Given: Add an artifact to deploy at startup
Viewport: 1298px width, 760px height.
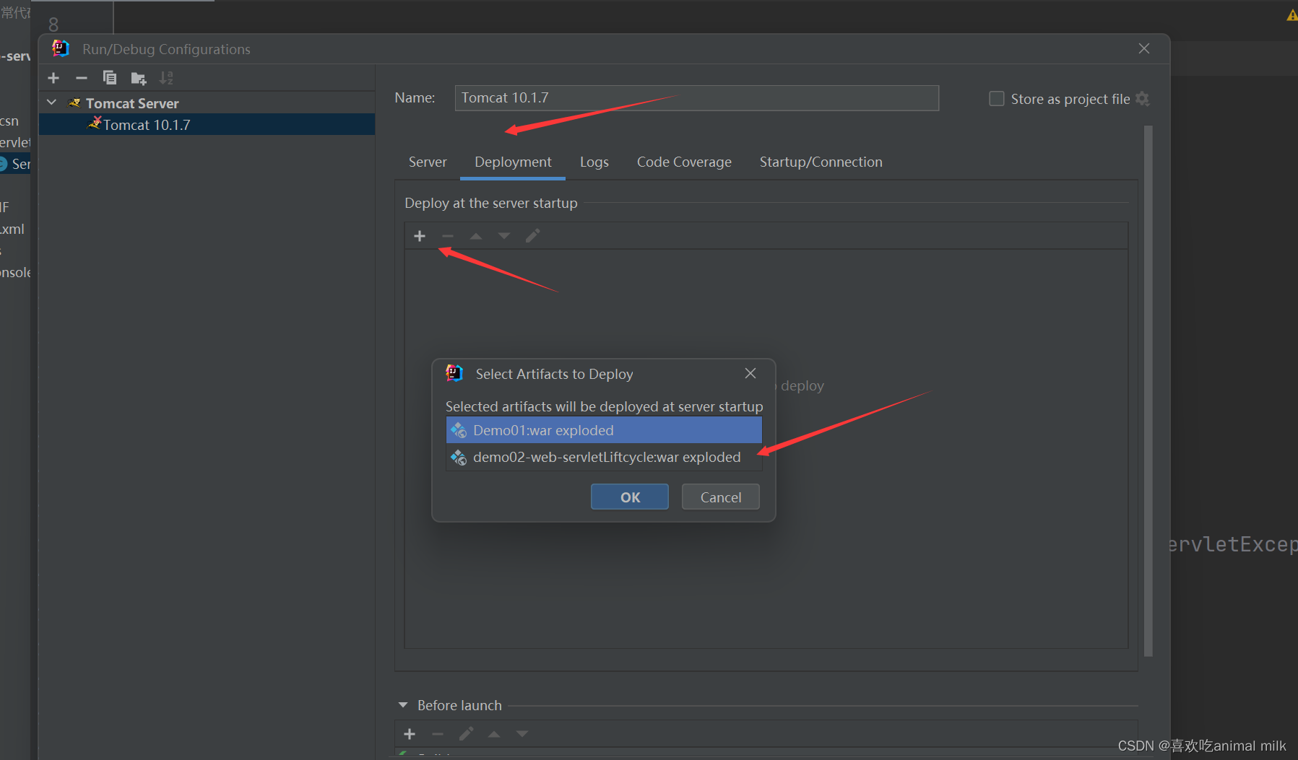Looking at the screenshot, I should (x=420, y=235).
